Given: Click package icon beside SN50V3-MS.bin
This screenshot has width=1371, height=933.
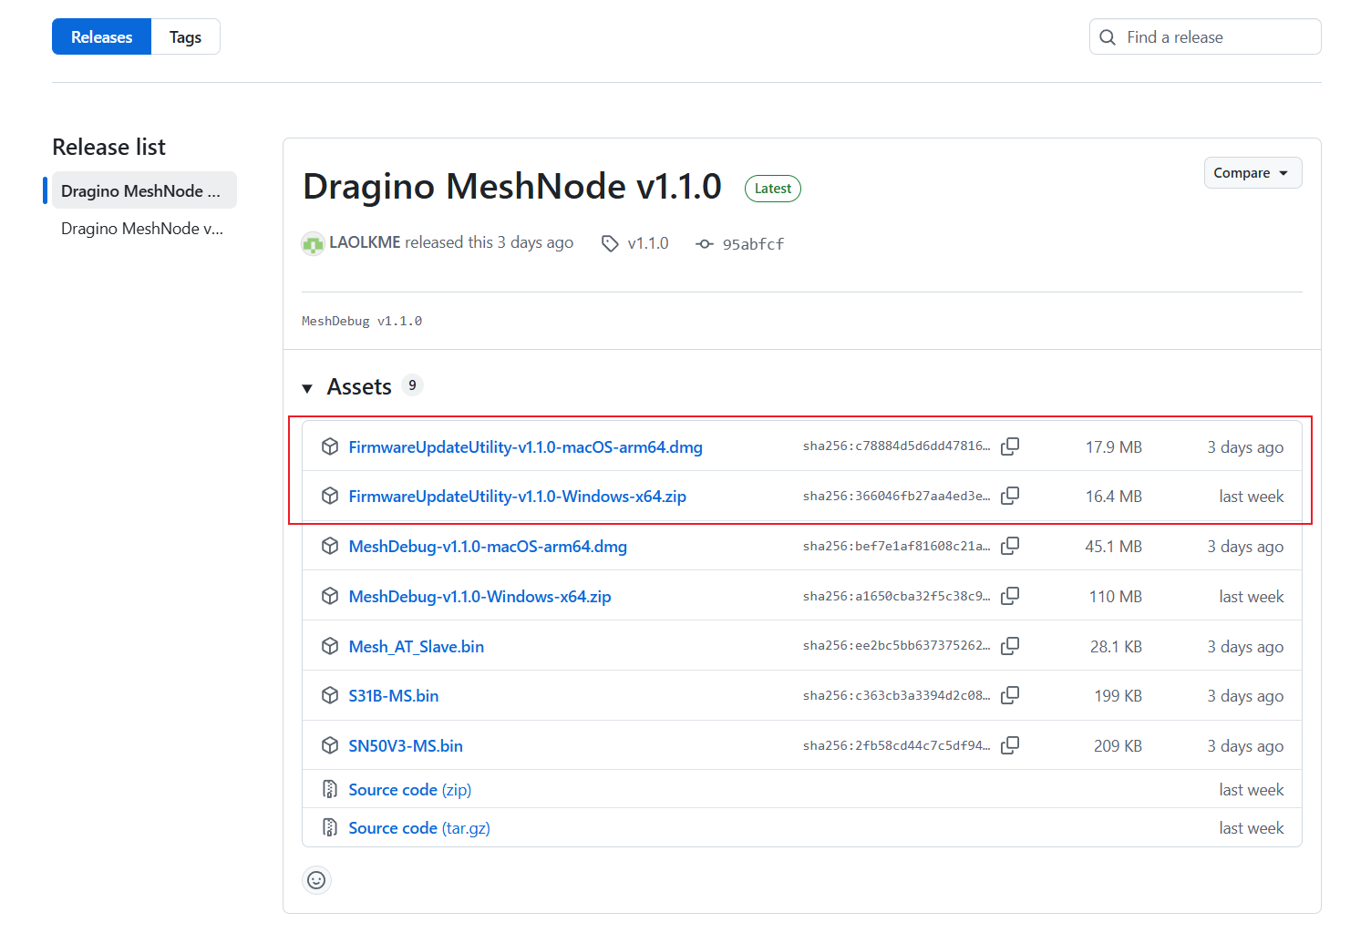Looking at the screenshot, I should pos(330,745).
